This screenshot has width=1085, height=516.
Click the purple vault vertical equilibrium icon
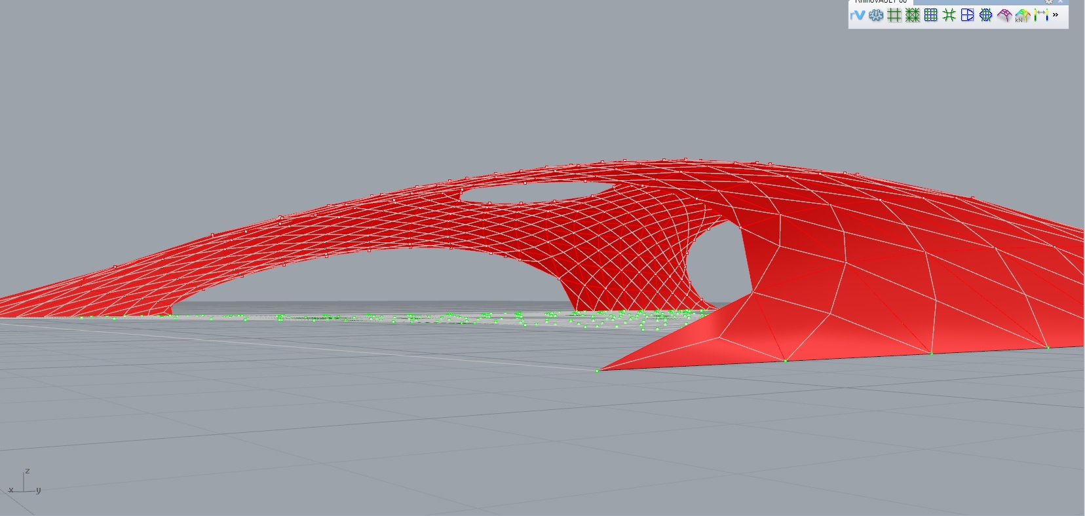(1004, 15)
